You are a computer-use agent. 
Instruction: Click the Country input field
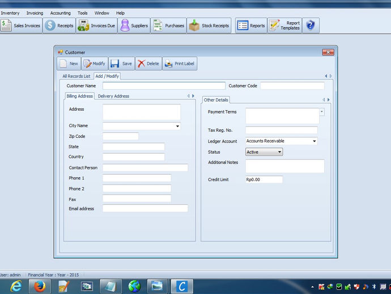coord(133,157)
